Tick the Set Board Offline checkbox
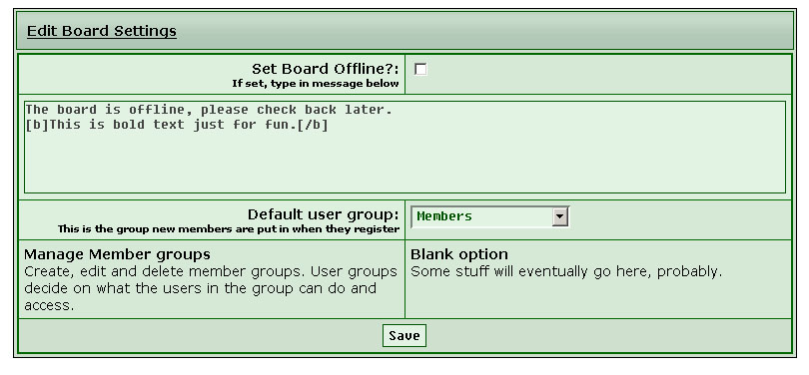The width and height of the screenshot is (809, 375). 420,69
